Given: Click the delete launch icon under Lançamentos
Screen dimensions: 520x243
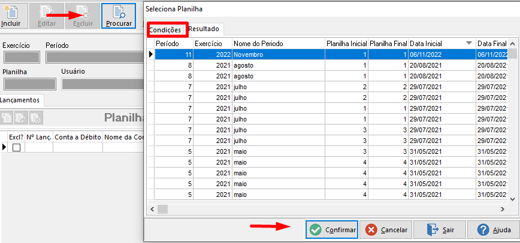Looking at the screenshot, I should tap(35, 117).
